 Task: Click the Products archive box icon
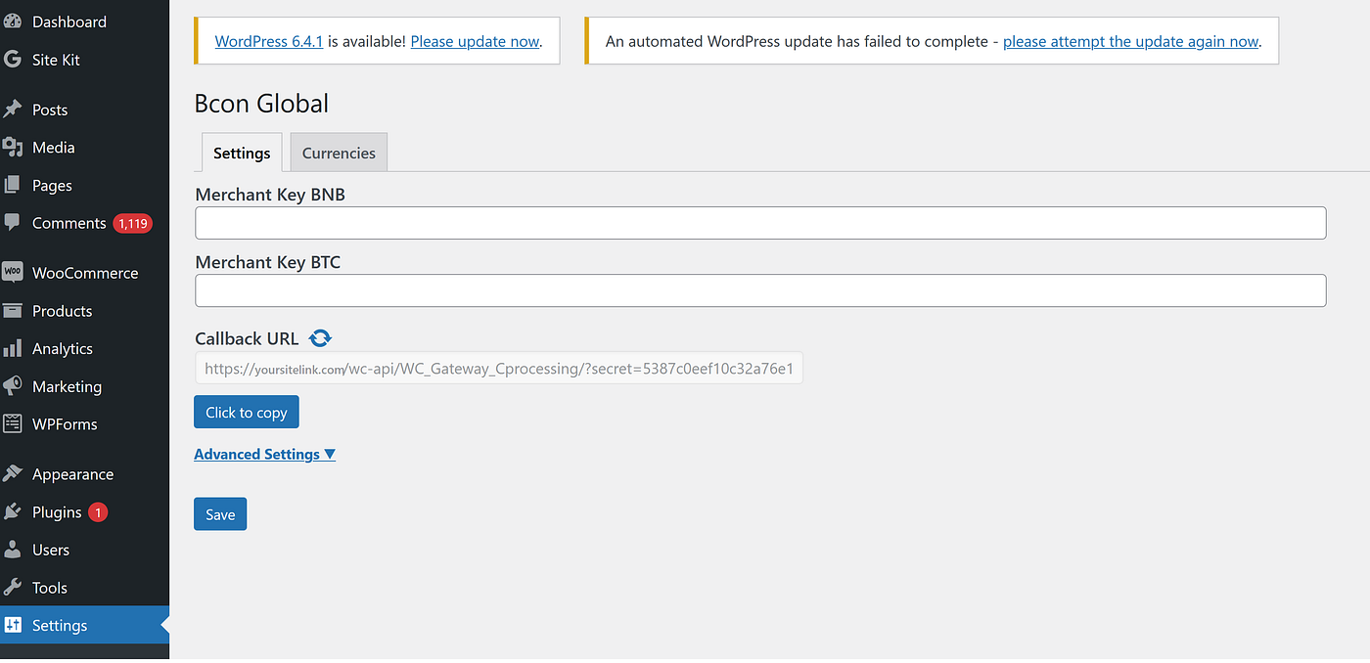pyautogui.click(x=13, y=311)
